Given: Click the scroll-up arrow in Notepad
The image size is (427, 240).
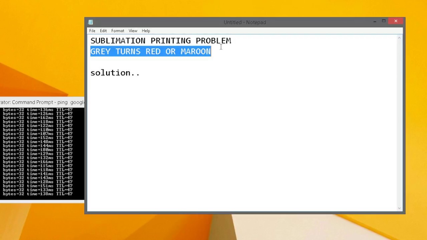Looking at the screenshot, I should pyautogui.click(x=399, y=38).
